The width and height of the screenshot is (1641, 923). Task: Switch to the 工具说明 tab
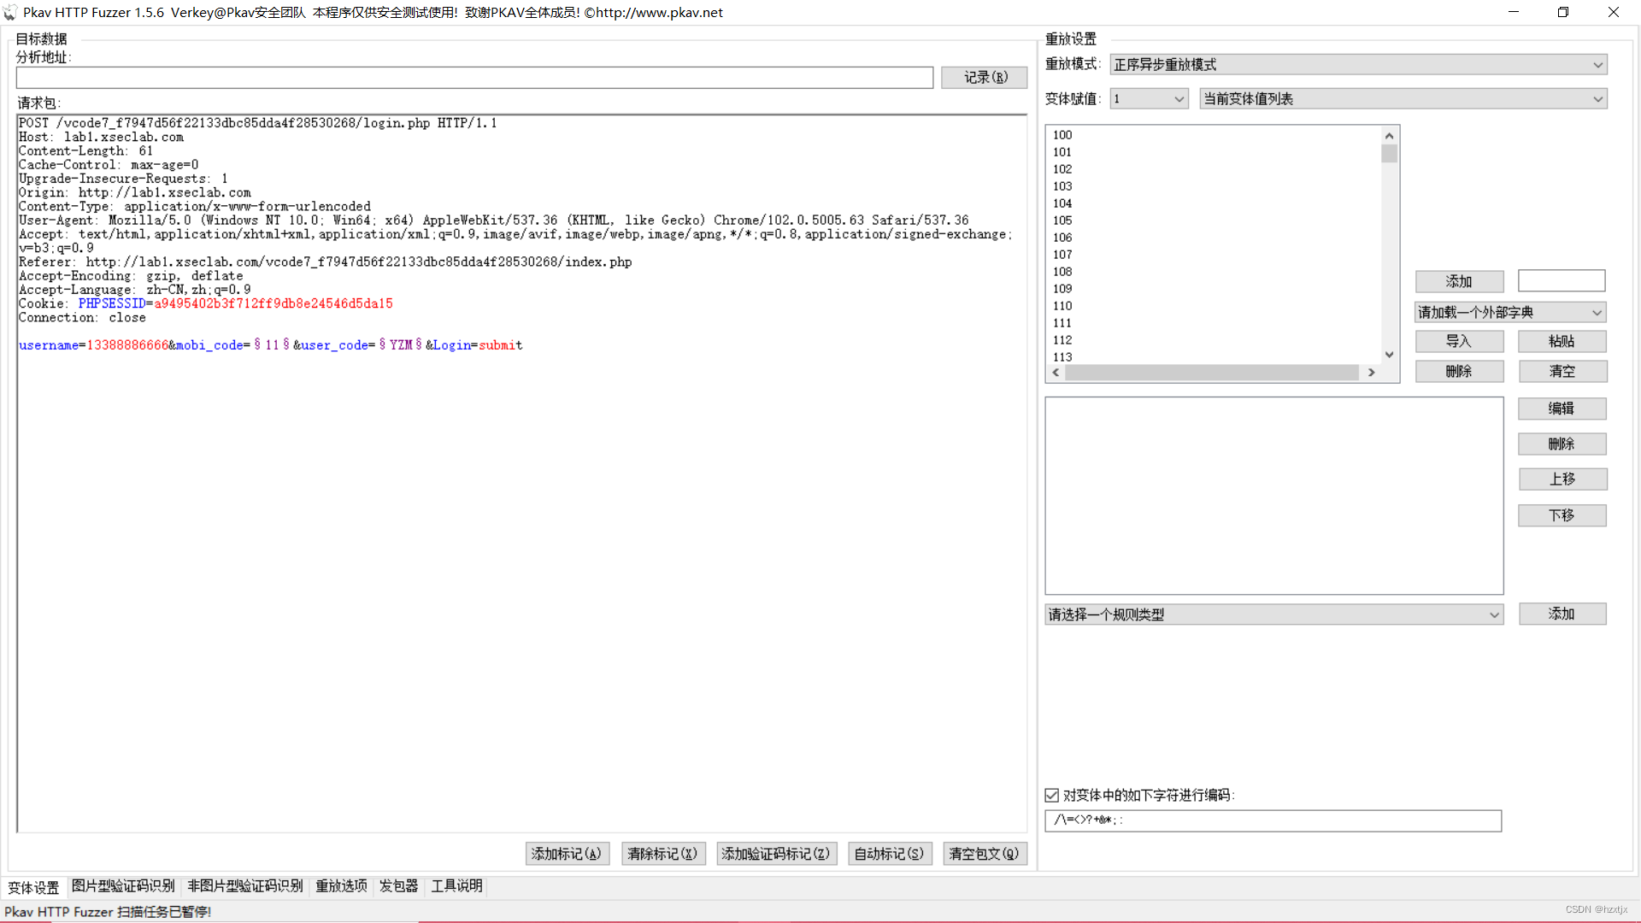(456, 886)
